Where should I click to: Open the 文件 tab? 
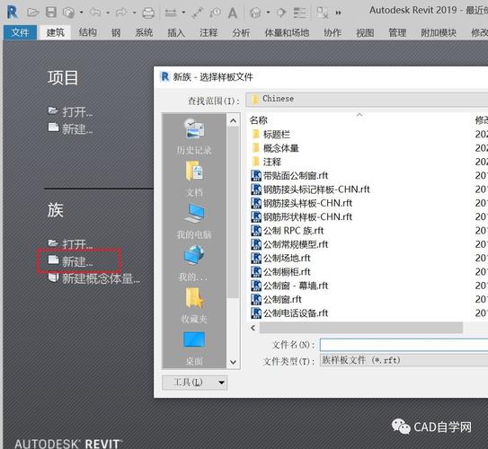pos(21,32)
